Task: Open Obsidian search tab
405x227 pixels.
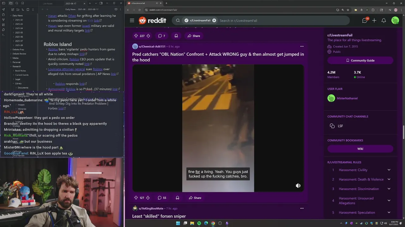Action: pyautogui.click(x=17, y=3)
